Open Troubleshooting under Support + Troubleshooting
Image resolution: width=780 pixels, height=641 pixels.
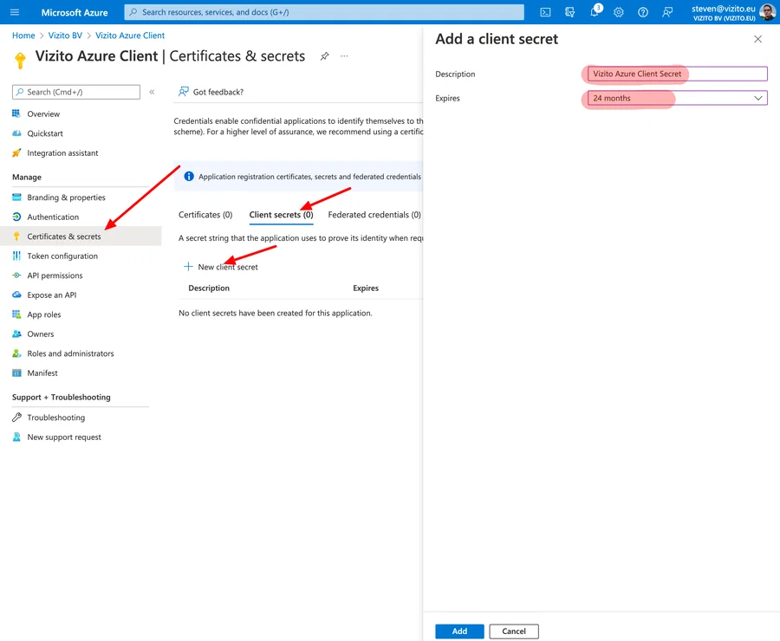54,417
